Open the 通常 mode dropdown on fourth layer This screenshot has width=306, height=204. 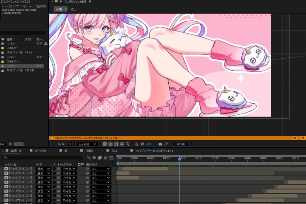pos(43,182)
